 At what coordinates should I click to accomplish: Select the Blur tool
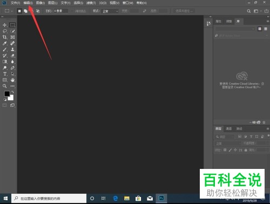click(12, 62)
